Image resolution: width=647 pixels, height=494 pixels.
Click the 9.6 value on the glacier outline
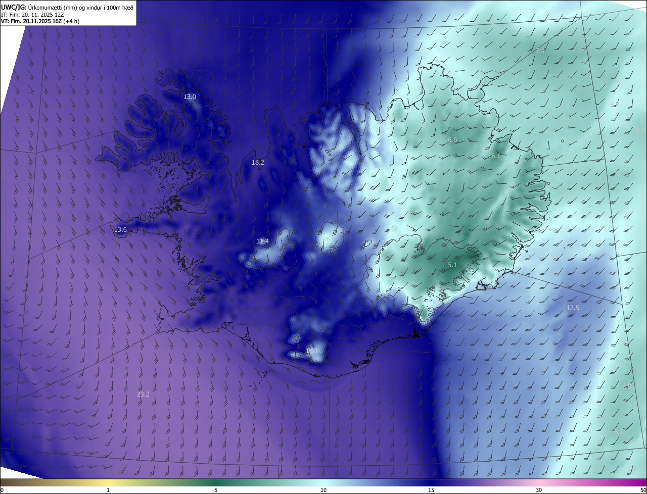click(326, 239)
